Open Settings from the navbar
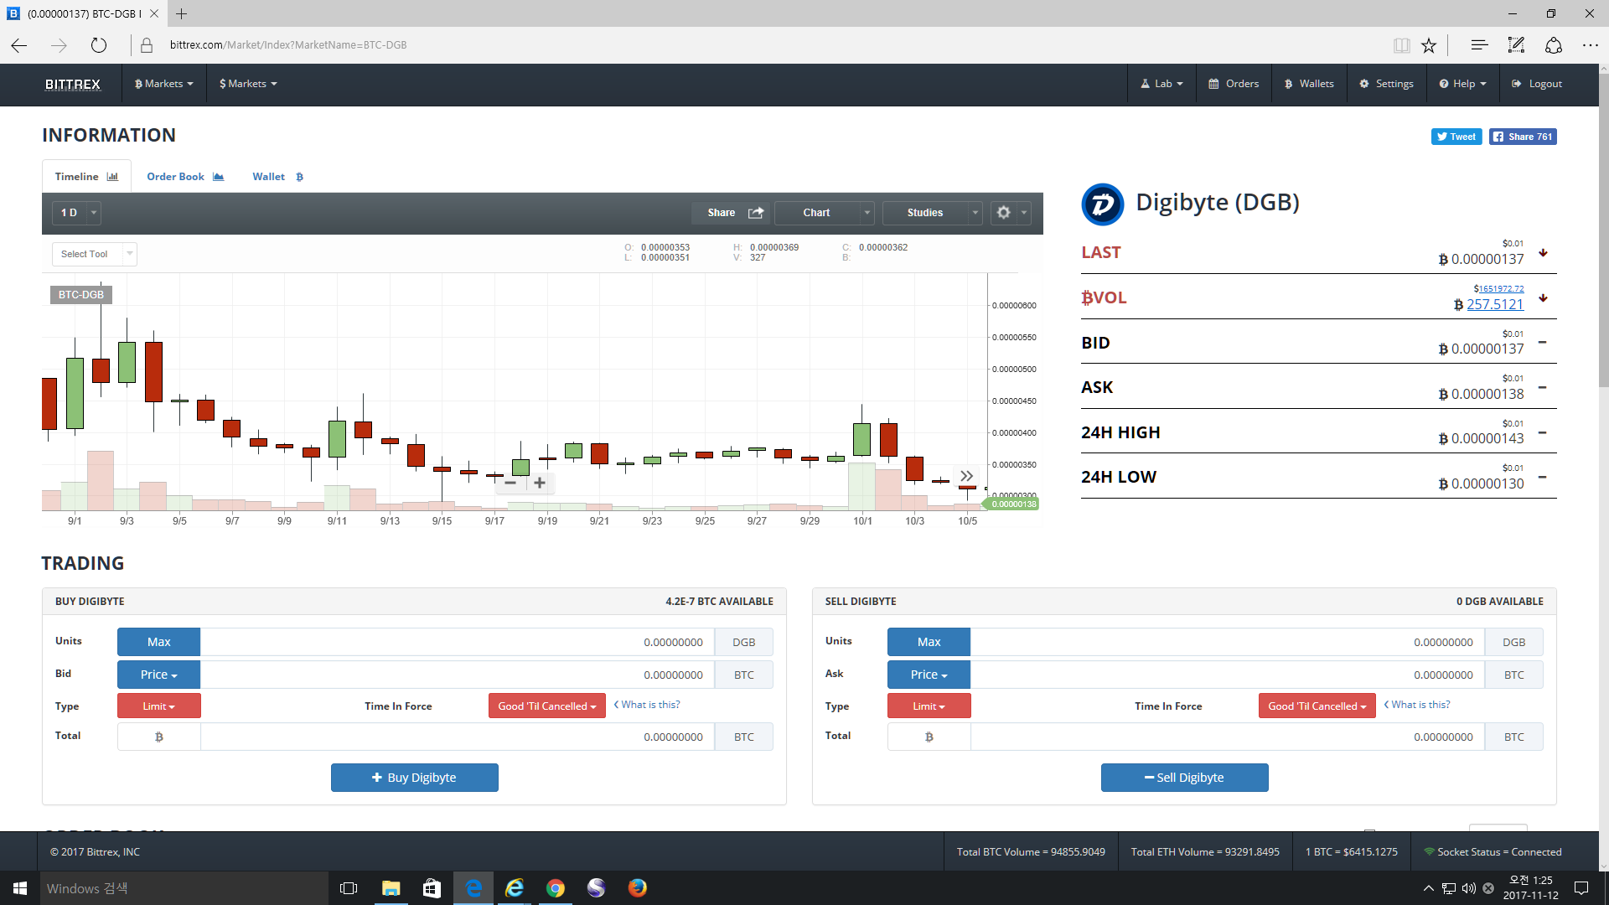 click(1386, 84)
